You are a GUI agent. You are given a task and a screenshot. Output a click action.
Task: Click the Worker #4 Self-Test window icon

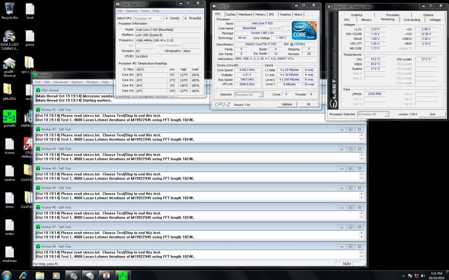pos(38,168)
